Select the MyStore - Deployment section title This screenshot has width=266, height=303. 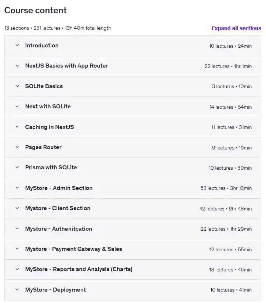click(55, 290)
